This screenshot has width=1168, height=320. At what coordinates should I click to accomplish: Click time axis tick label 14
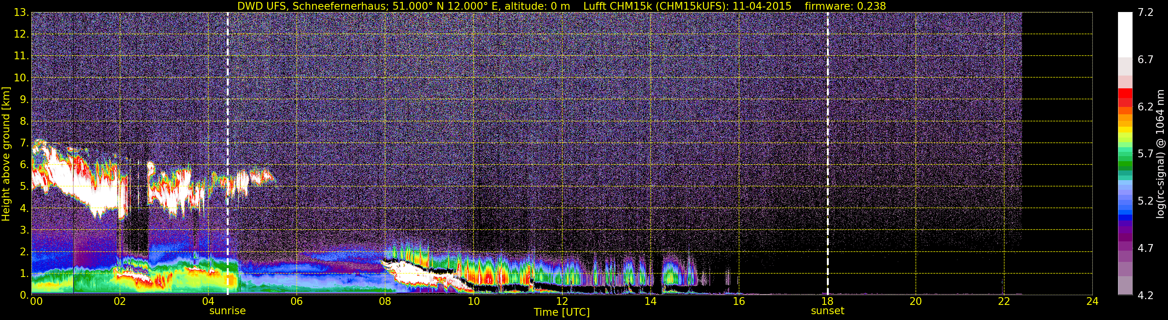point(650,302)
